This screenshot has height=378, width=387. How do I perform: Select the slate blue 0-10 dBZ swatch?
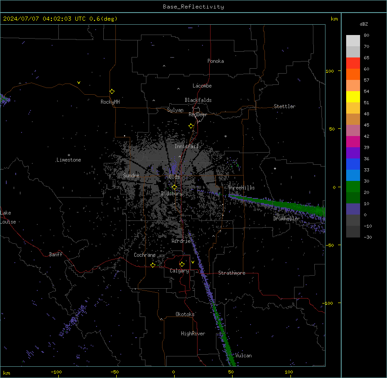pyautogui.click(x=353, y=209)
